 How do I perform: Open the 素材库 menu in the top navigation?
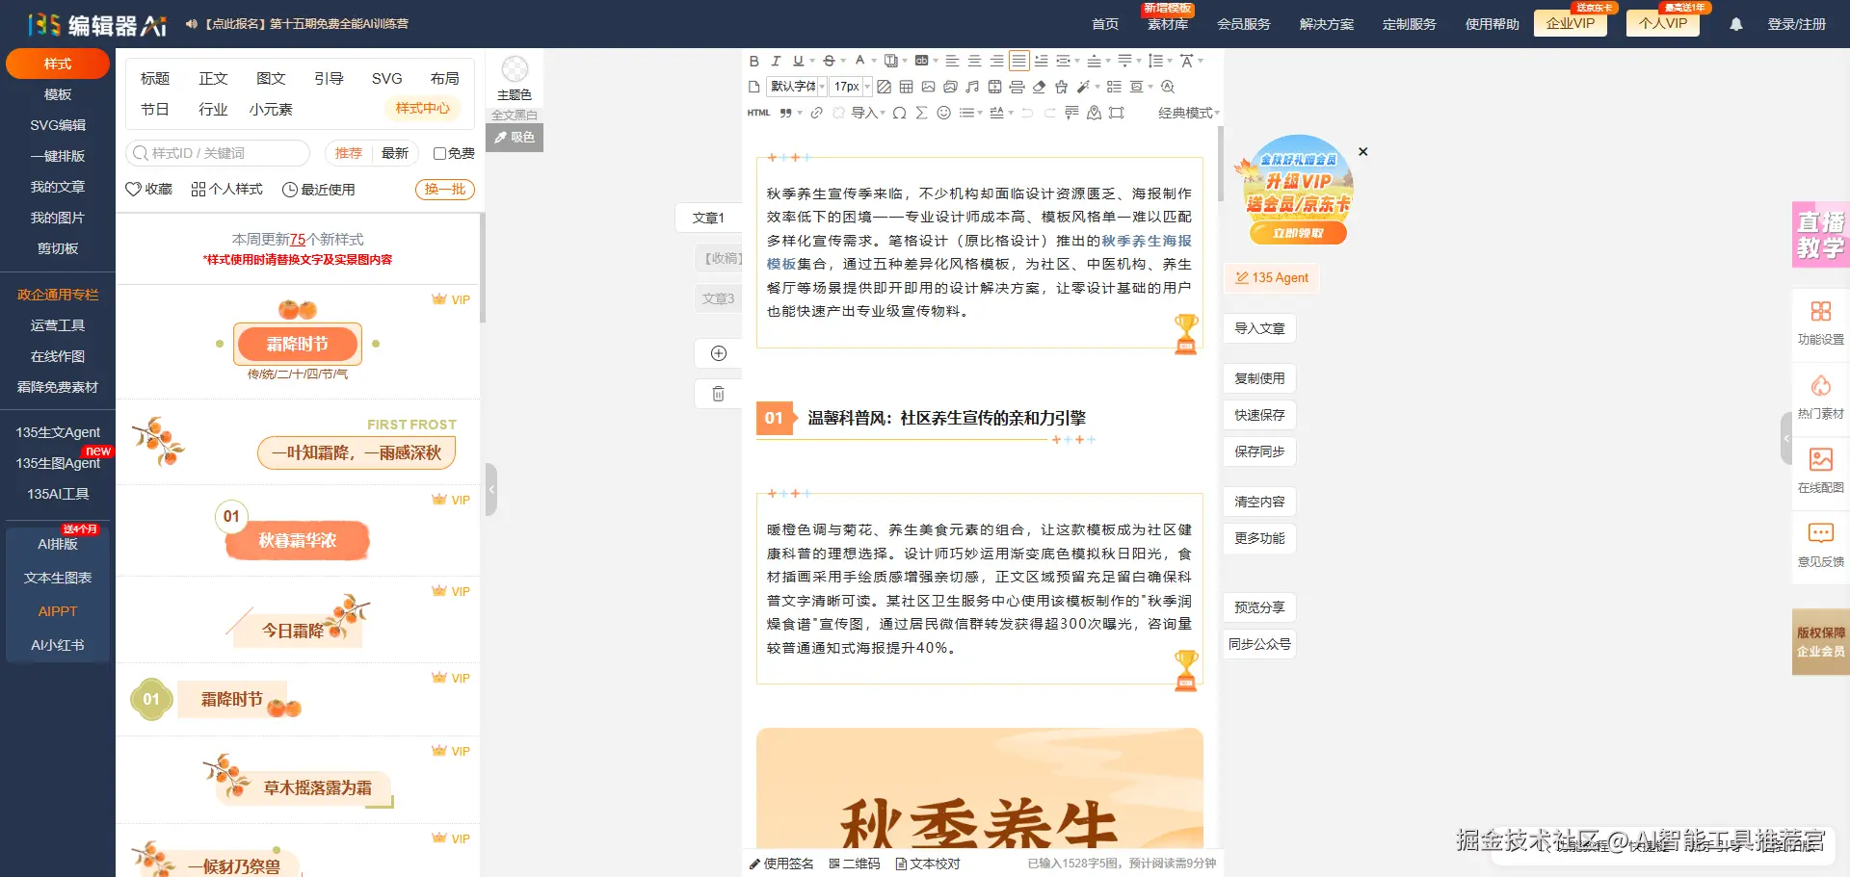[x=1168, y=24]
